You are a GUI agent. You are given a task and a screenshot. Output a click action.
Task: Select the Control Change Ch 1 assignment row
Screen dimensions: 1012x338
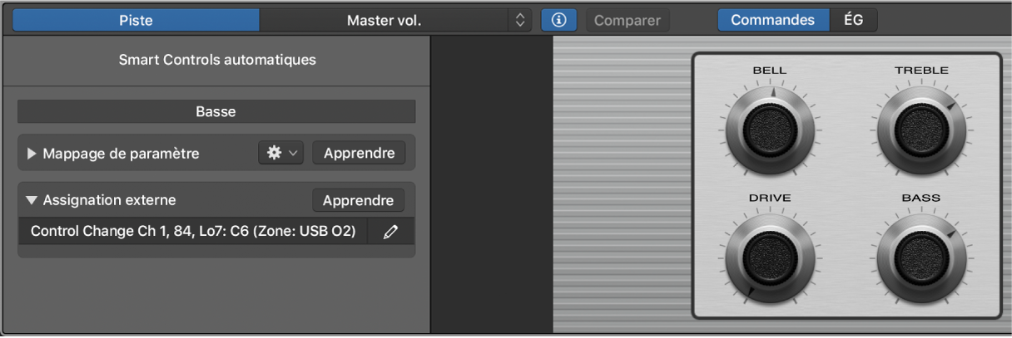(193, 232)
